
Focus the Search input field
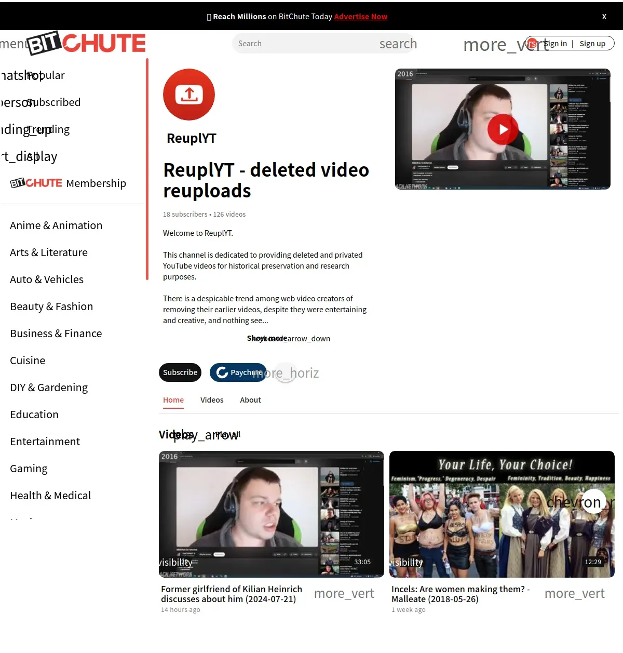(306, 44)
